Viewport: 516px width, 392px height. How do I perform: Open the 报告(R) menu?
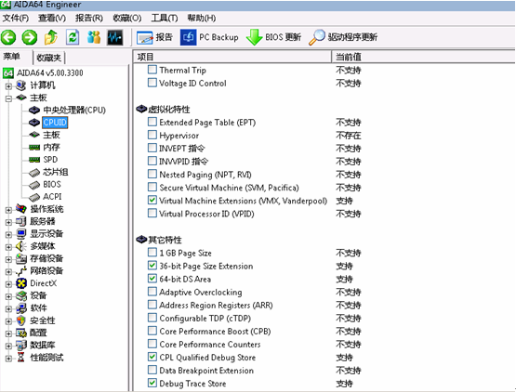tap(89, 18)
